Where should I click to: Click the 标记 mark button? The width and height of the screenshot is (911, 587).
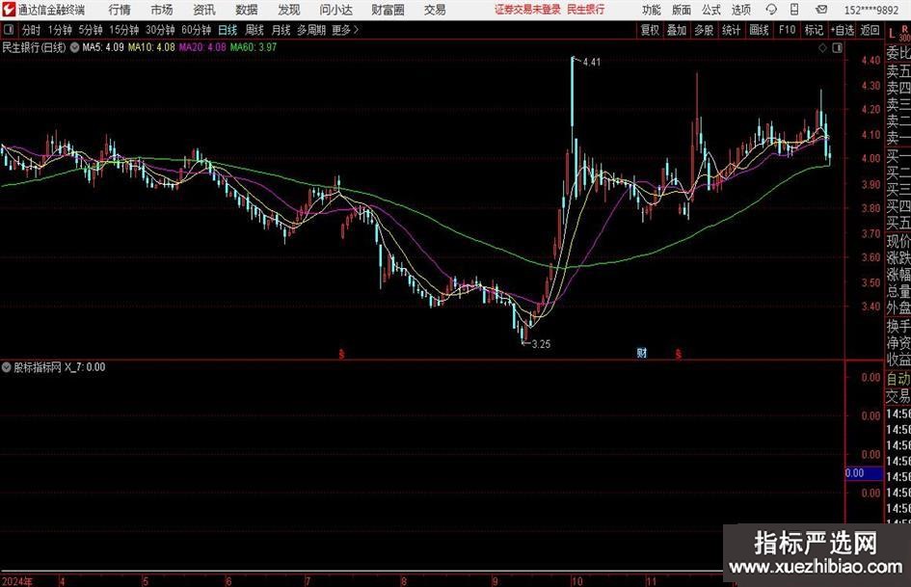point(814,30)
